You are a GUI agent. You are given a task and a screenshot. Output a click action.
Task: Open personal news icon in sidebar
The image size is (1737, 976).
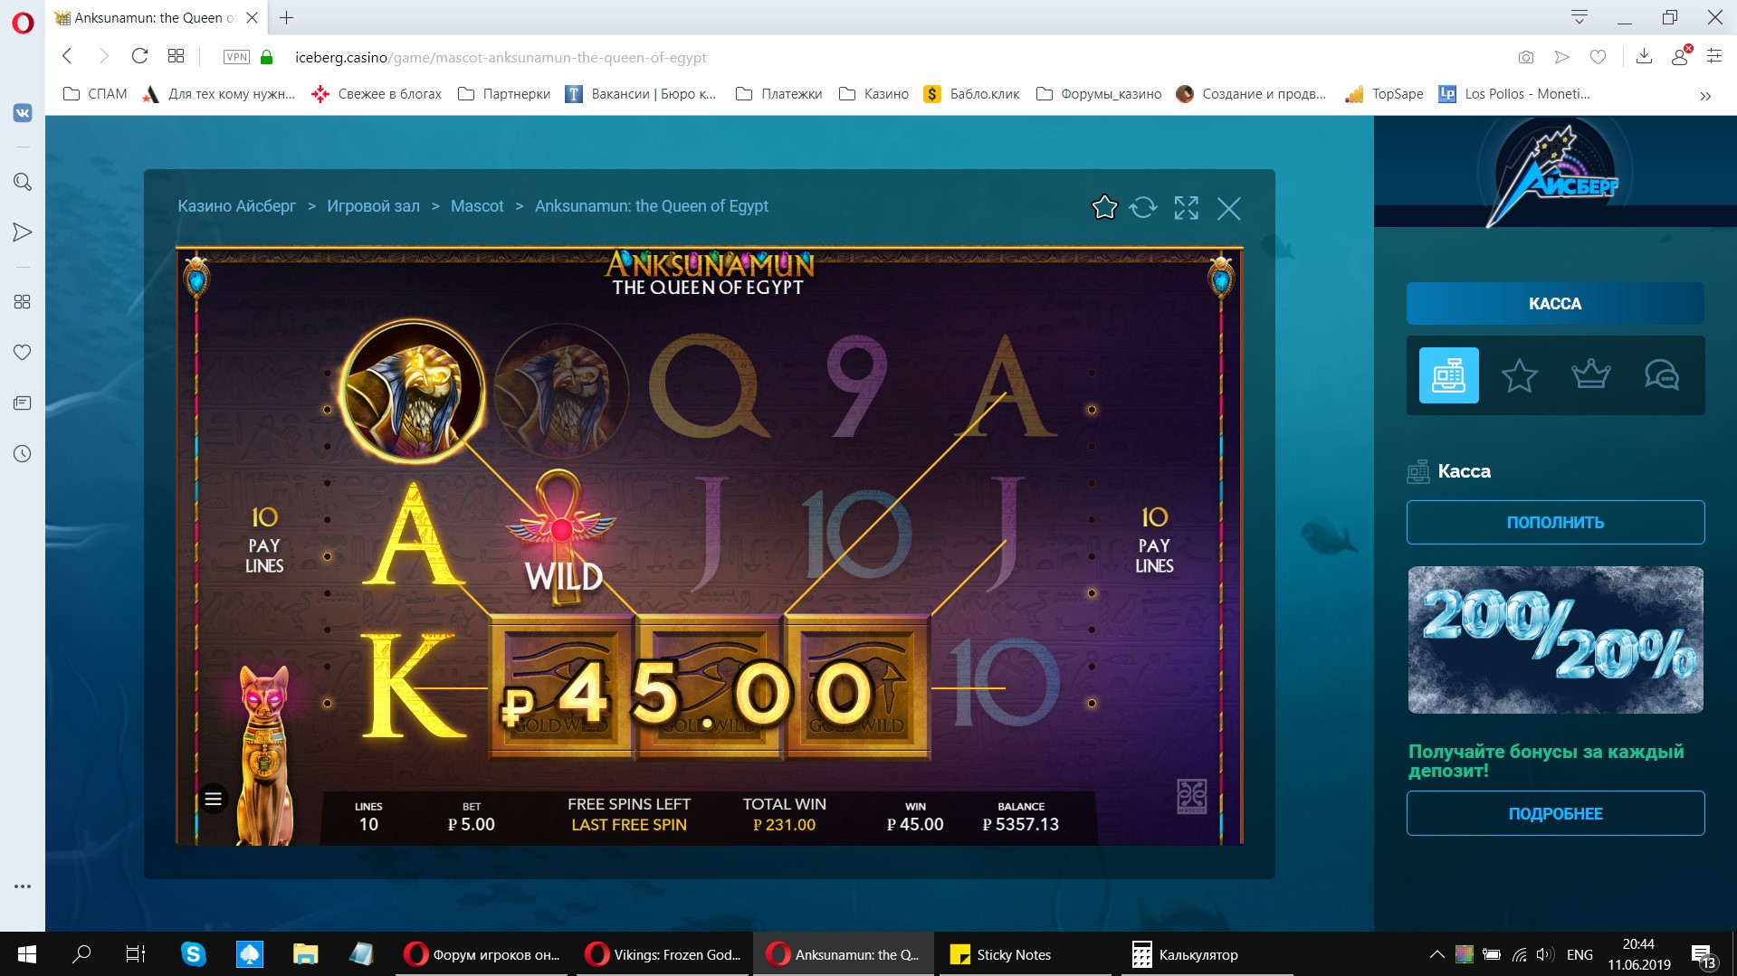coord(23,403)
